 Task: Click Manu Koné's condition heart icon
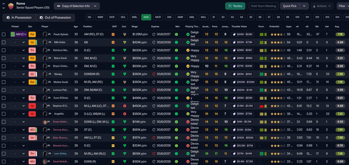(125, 58)
